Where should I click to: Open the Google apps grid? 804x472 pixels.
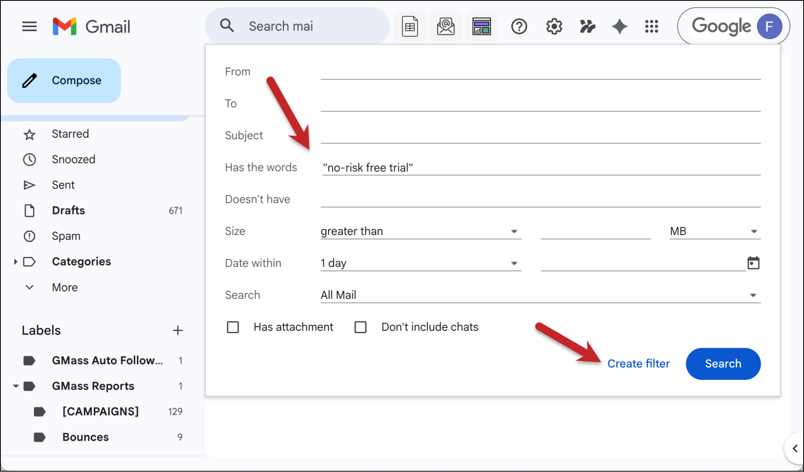652,27
